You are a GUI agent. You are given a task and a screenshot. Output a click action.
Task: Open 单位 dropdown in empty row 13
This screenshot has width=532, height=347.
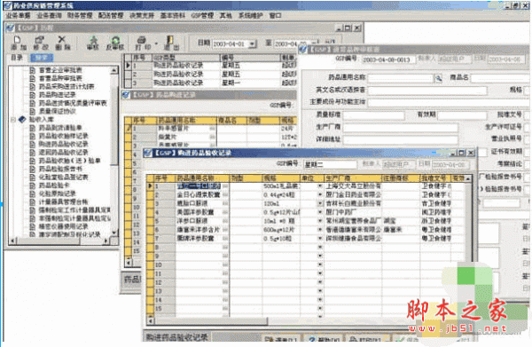(x=320, y=291)
